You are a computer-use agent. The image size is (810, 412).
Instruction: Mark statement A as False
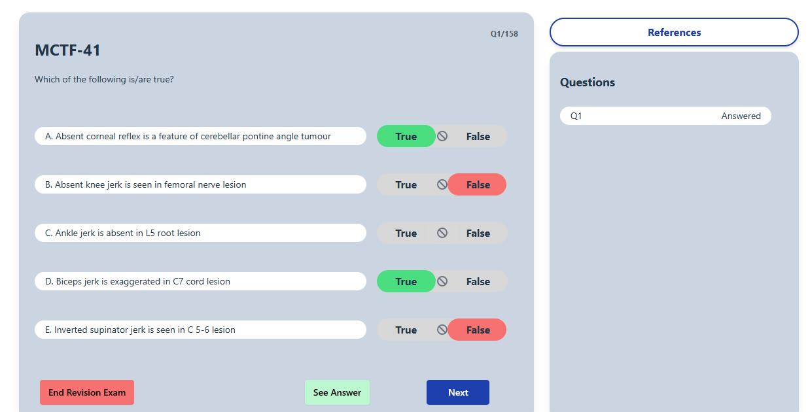pyautogui.click(x=478, y=136)
